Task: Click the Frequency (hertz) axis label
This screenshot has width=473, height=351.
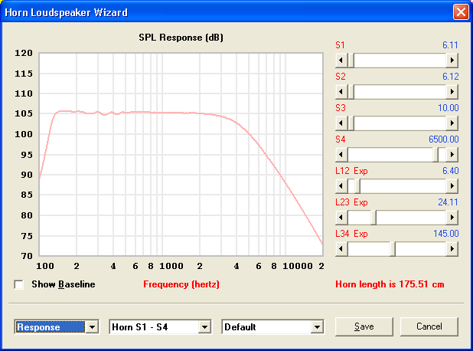Action: (x=181, y=284)
